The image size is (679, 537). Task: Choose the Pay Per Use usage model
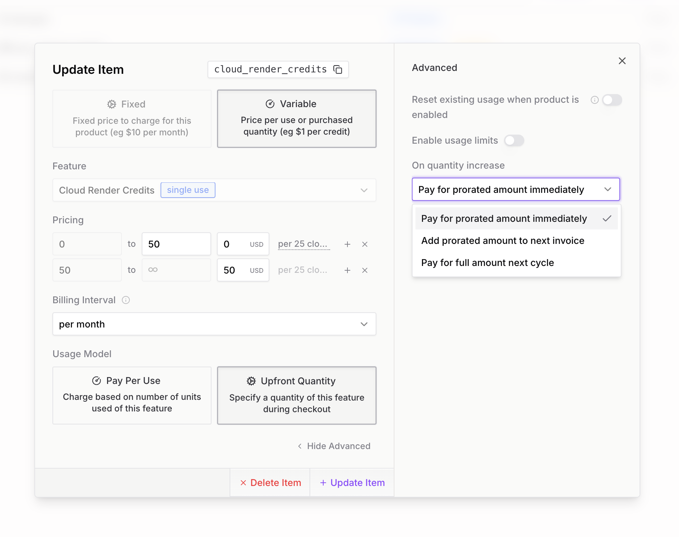click(x=132, y=395)
